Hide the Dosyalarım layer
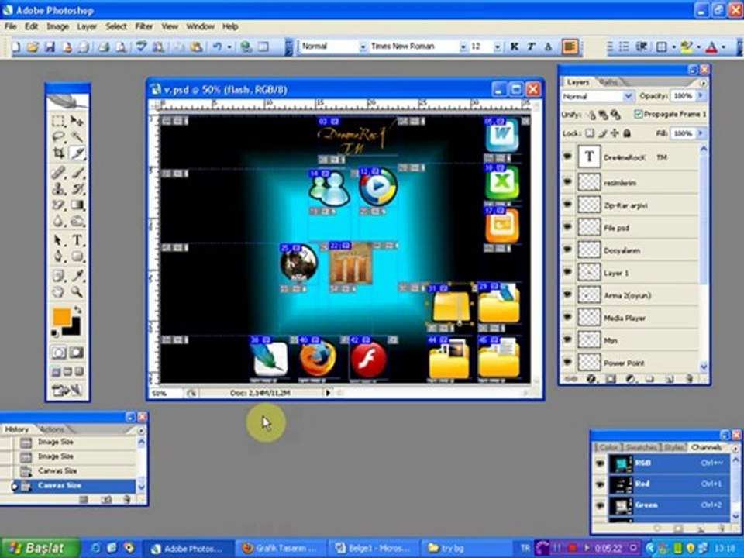 point(567,250)
